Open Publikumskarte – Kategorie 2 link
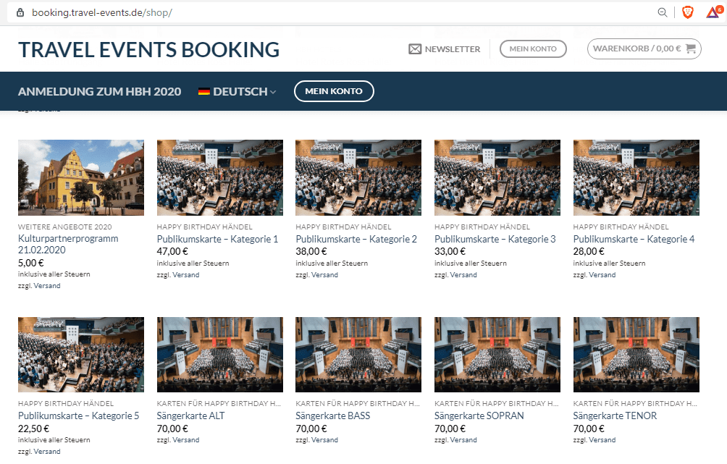Viewport: 727px width, 464px height. (356, 239)
